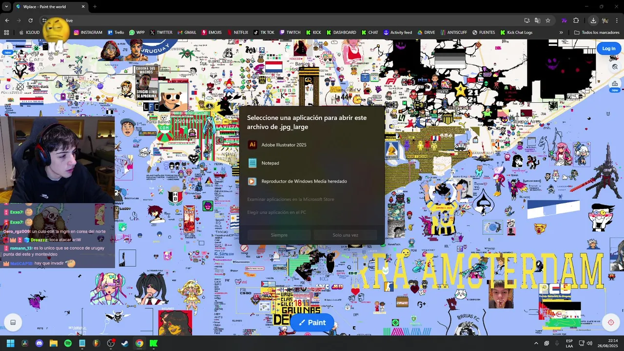Click the info icon at map top-left
624x351 pixels.
8,48
